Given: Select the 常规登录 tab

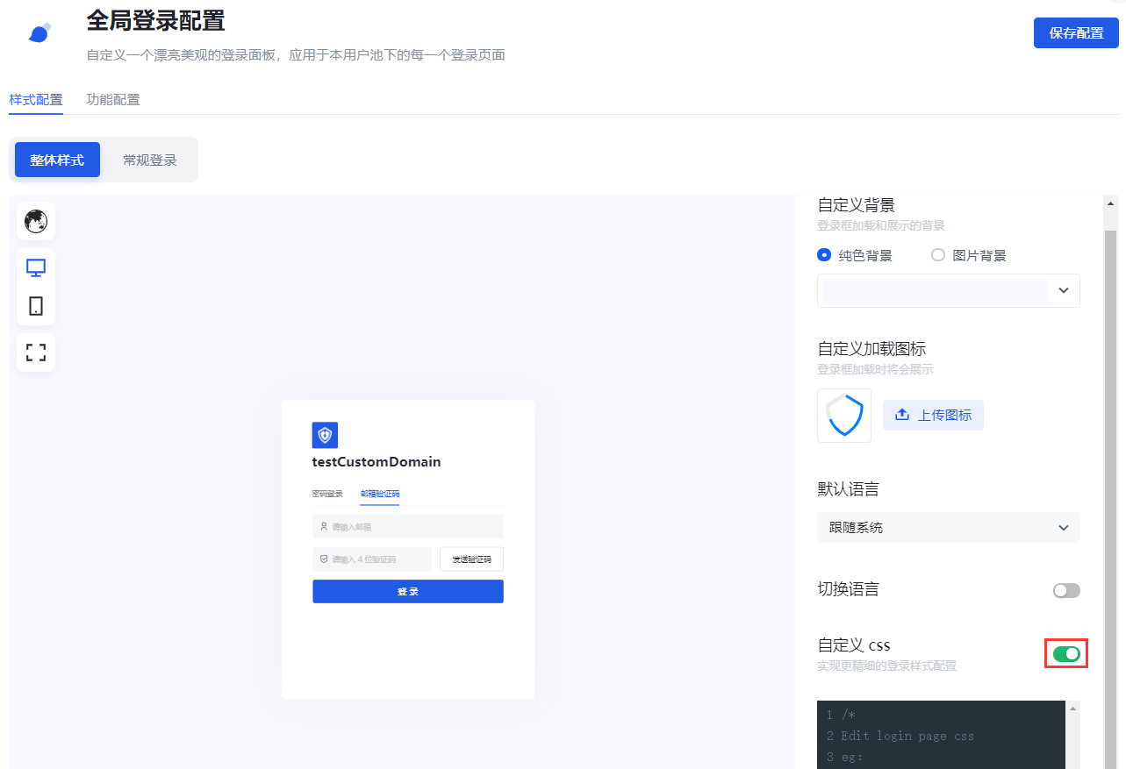Looking at the screenshot, I should 150,160.
